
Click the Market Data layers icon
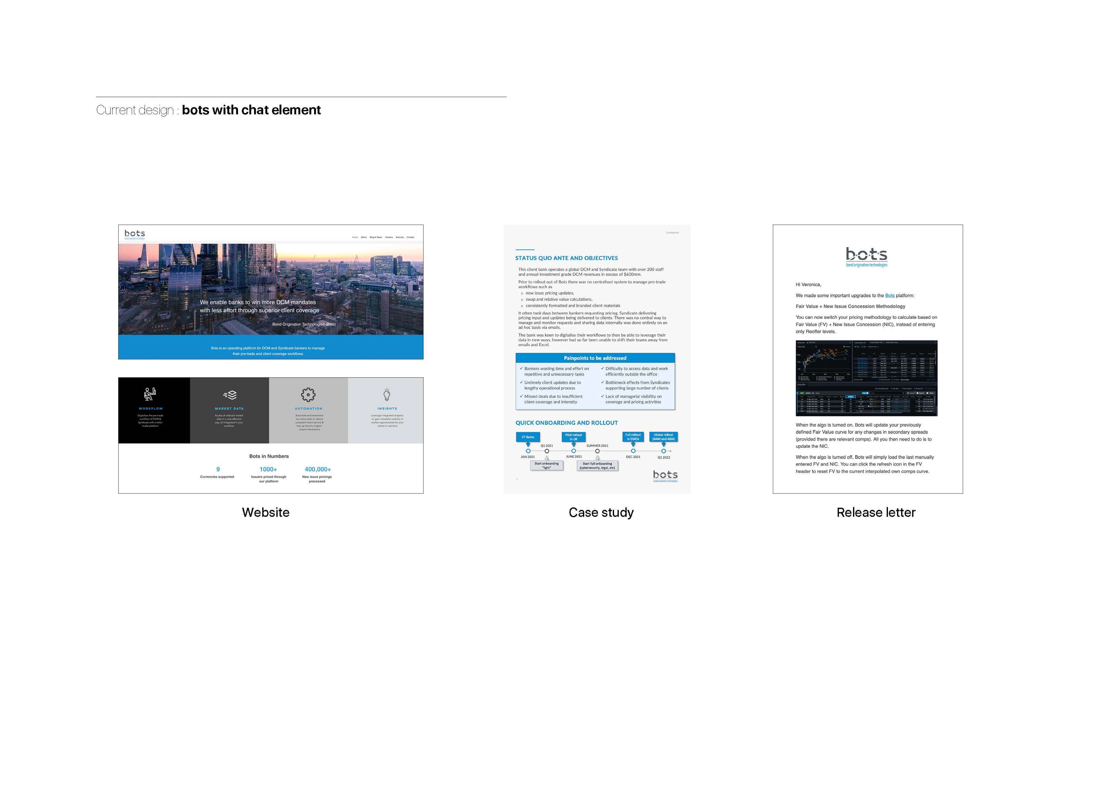point(230,395)
